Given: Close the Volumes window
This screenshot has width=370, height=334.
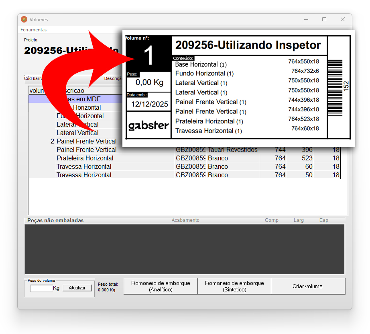Looking at the screenshot, I should pos(343,19).
